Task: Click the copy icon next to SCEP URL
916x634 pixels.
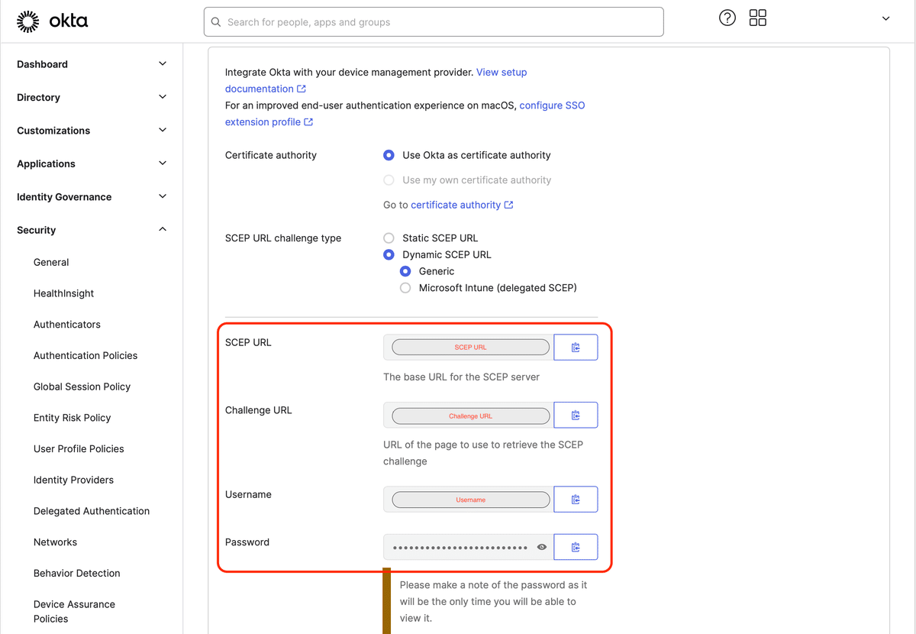Action: (576, 347)
